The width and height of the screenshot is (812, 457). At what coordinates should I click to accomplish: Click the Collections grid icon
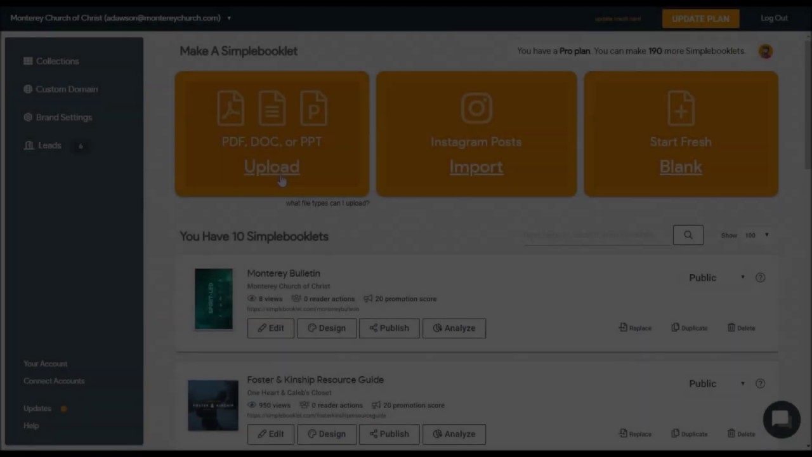click(28, 61)
